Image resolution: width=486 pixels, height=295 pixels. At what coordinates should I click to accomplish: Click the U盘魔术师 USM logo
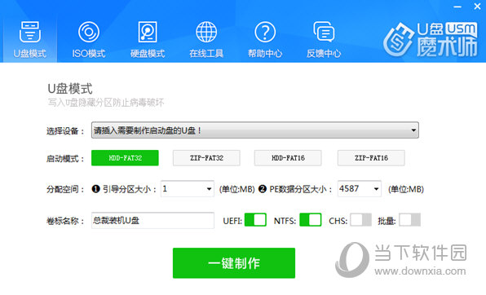431,39
